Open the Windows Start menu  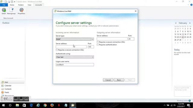3,105
